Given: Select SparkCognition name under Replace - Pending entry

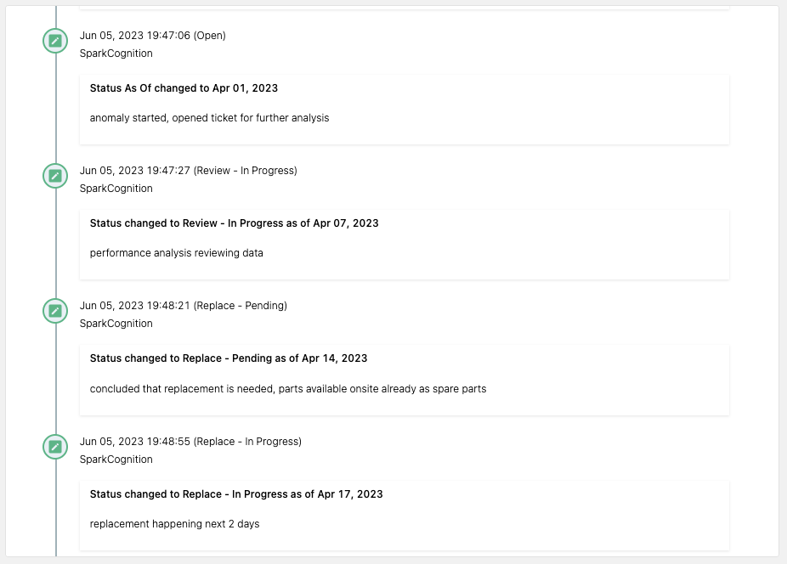Looking at the screenshot, I should click(116, 323).
